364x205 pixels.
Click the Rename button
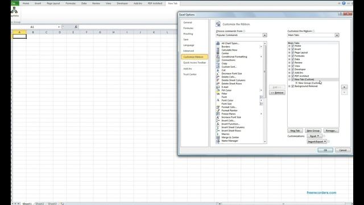tap(331, 130)
